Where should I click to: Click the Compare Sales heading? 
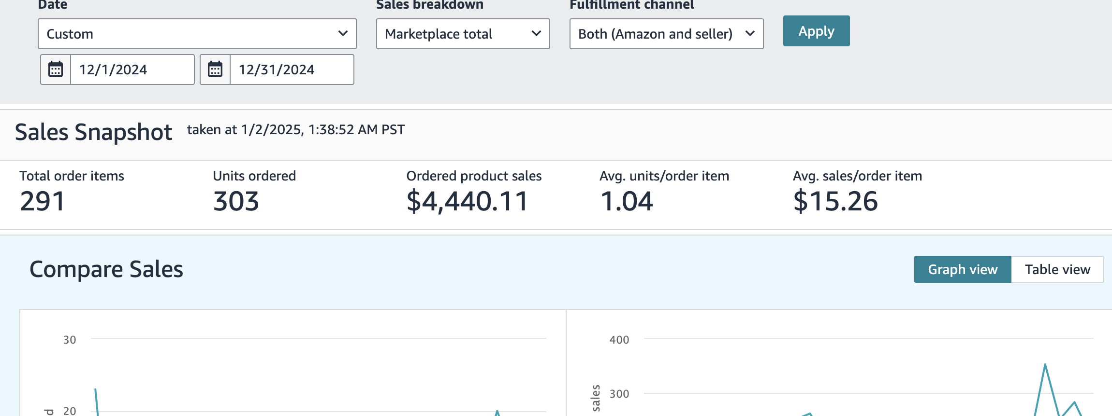pyautogui.click(x=106, y=269)
